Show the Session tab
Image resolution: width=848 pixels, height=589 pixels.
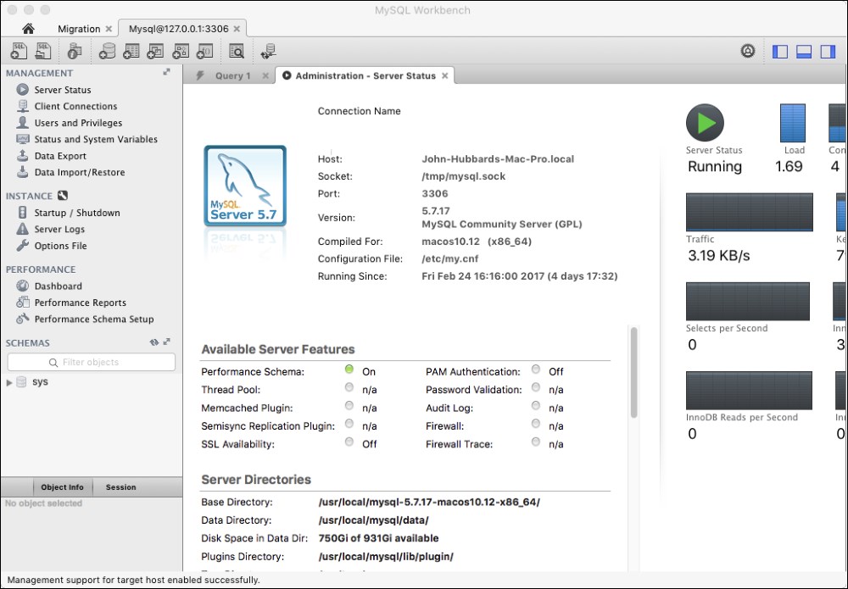point(120,486)
